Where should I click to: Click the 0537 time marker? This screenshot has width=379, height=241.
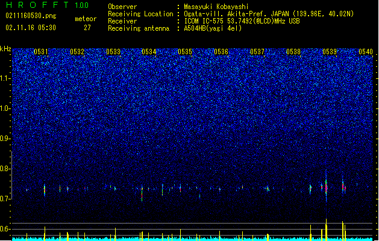click(257, 51)
